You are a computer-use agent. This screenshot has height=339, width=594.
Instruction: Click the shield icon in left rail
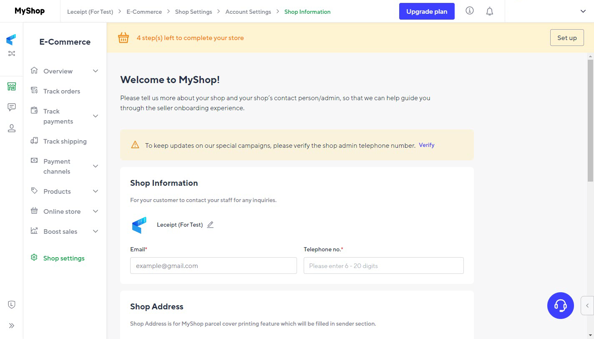(12, 305)
